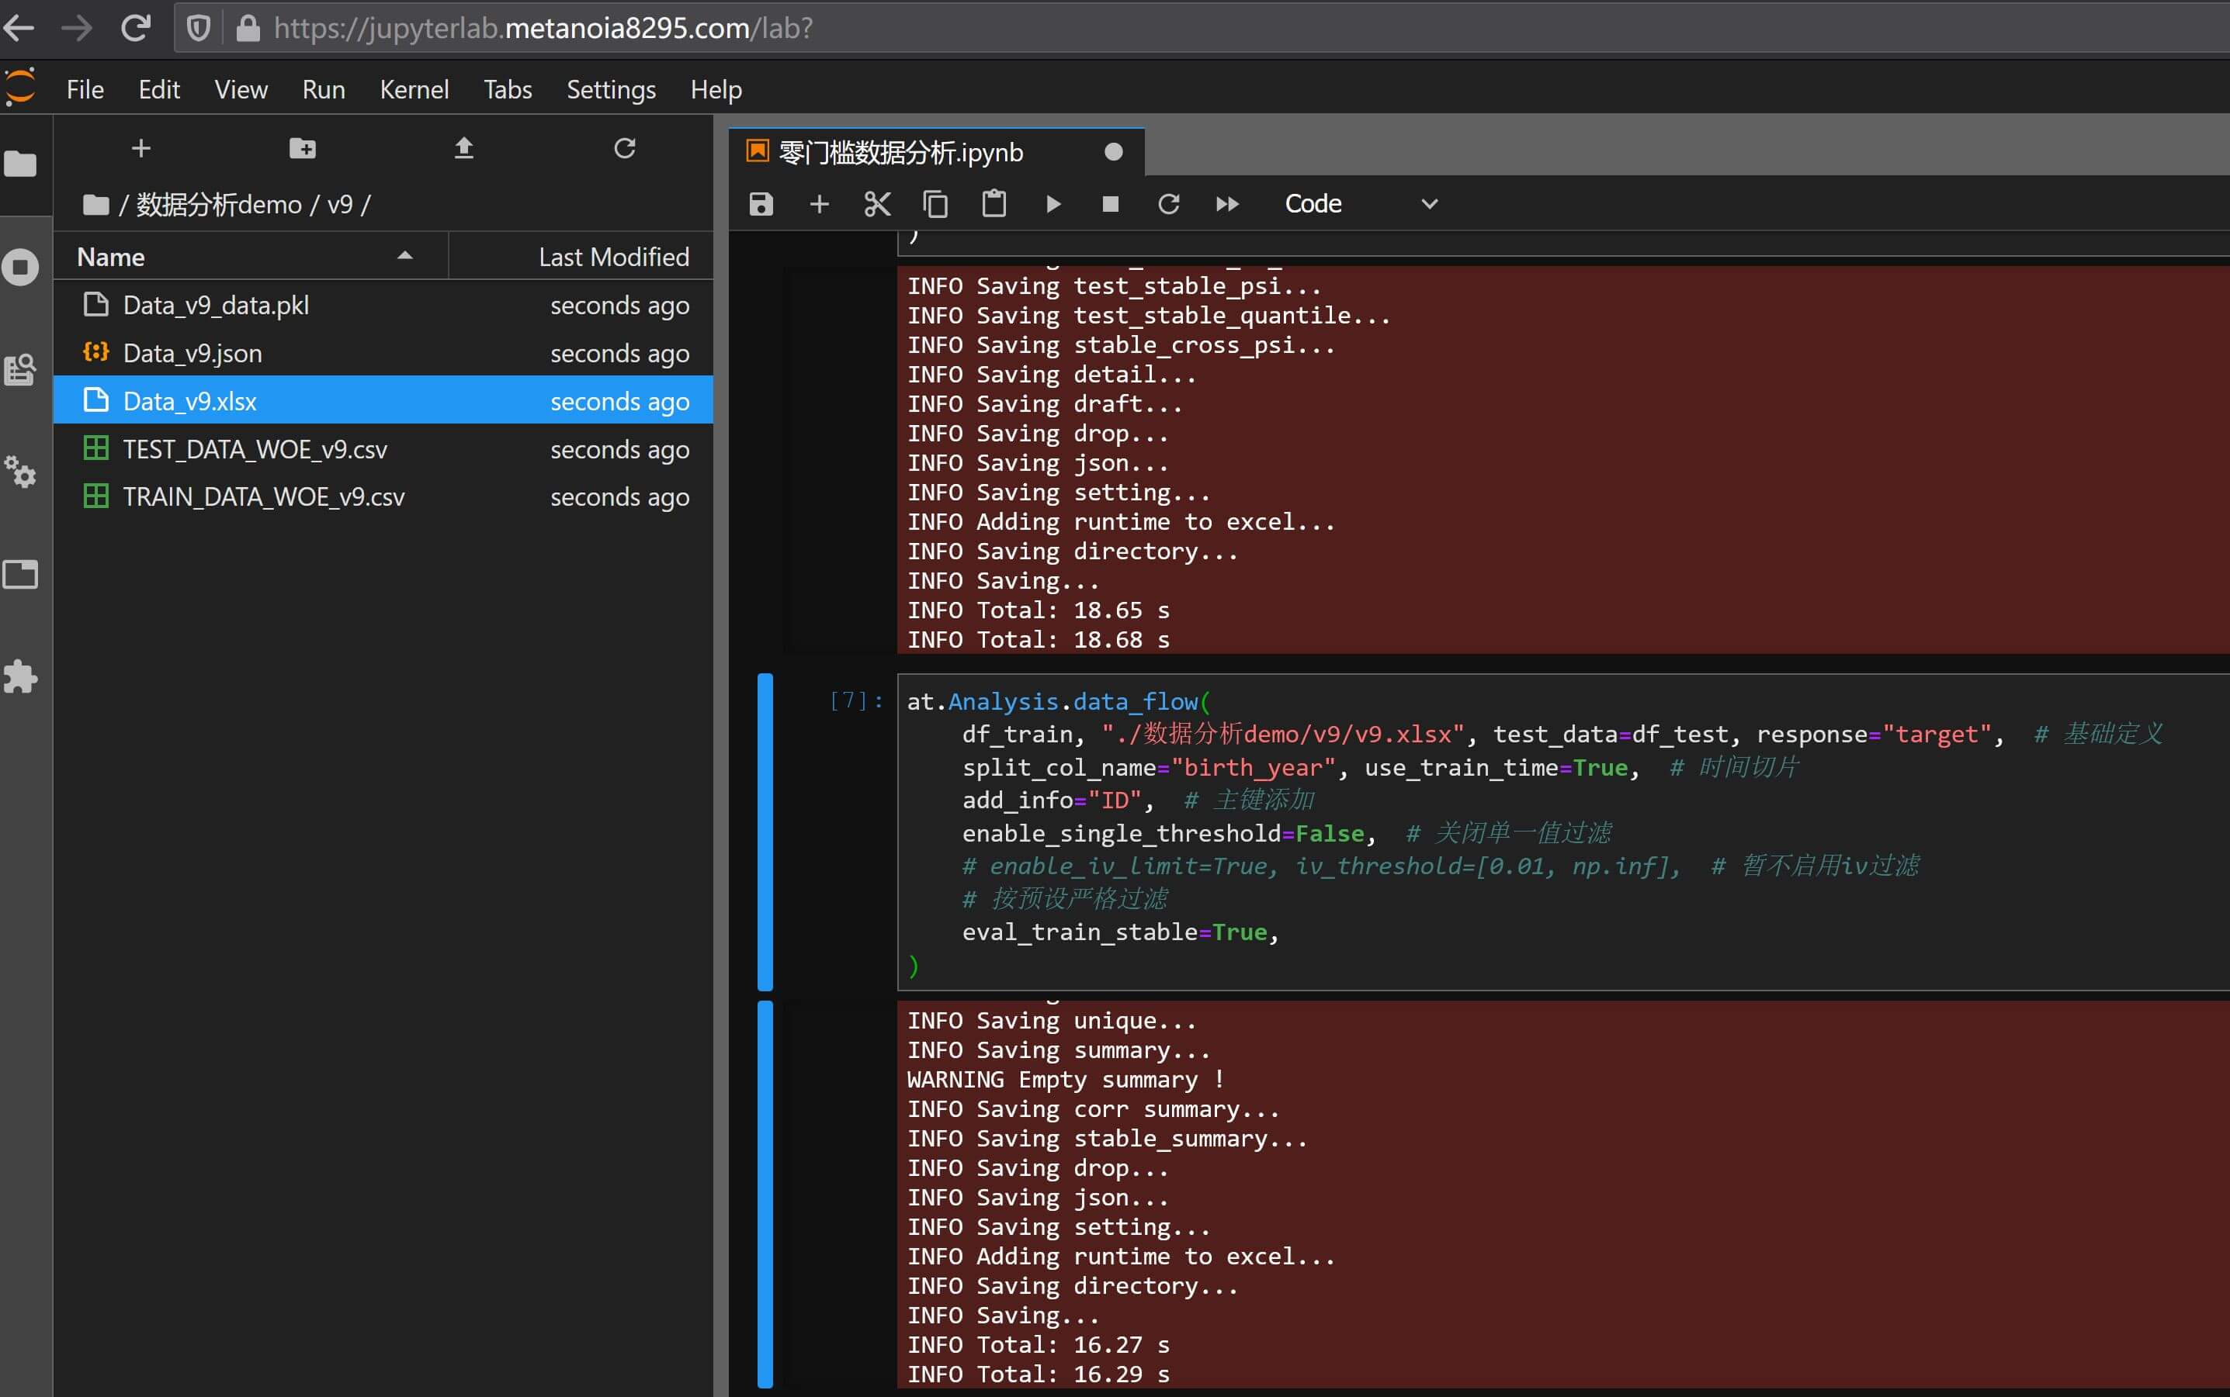Run the selected cell with the play button
The width and height of the screenshot is (2230, 1397).
[1053, 203]
